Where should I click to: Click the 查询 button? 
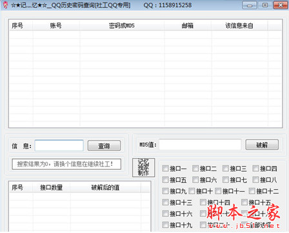(104, 146)
